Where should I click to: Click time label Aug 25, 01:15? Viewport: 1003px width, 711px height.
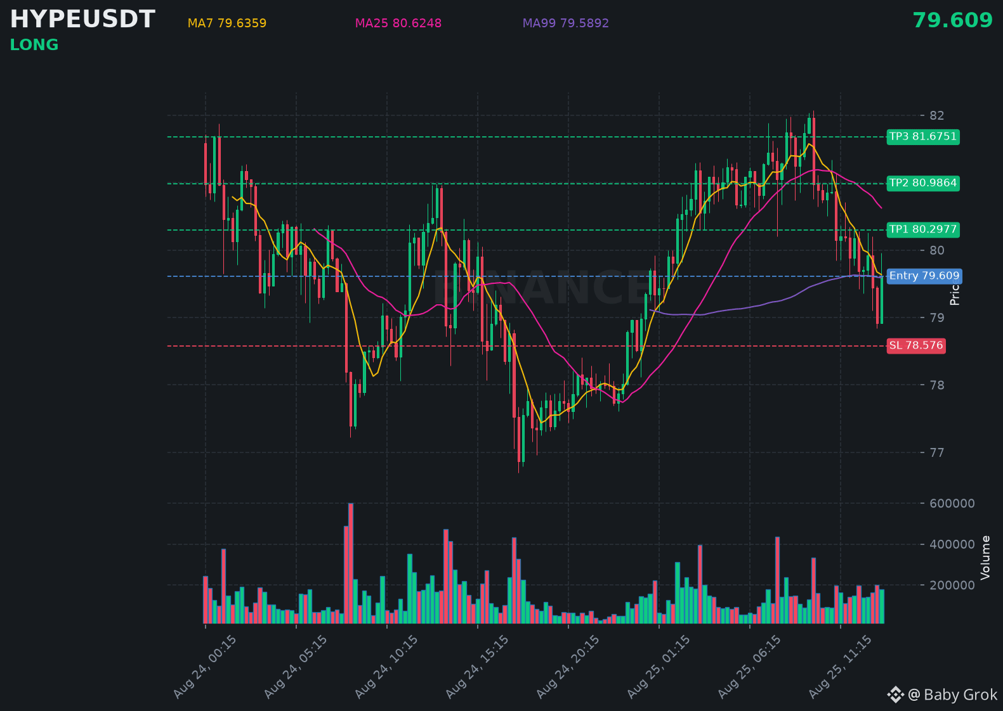pyautogui.click(x=658, y=667)
